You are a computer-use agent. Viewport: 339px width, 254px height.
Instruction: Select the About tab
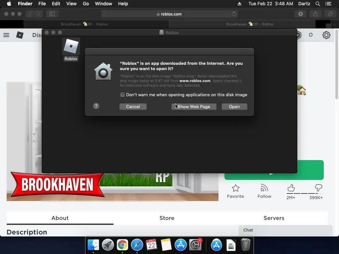point(60,218)
